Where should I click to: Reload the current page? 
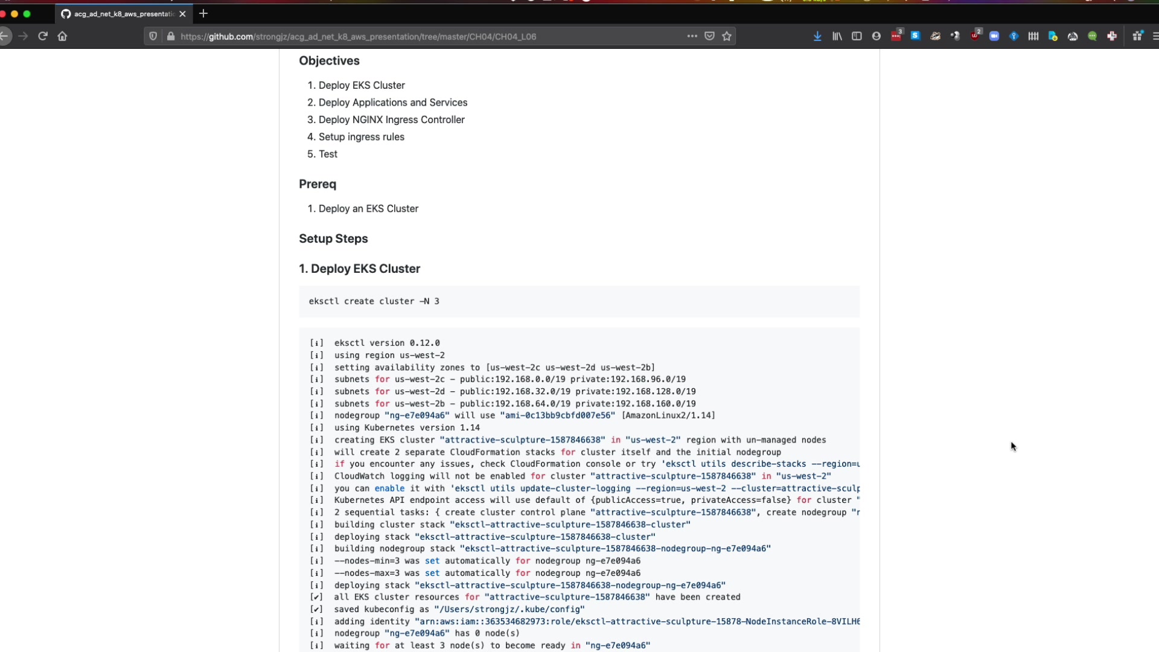[43, 36]
